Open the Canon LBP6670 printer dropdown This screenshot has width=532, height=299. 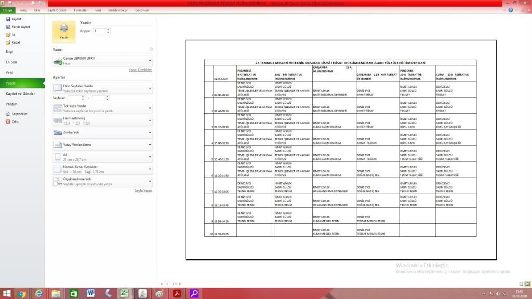click(102, 61)
